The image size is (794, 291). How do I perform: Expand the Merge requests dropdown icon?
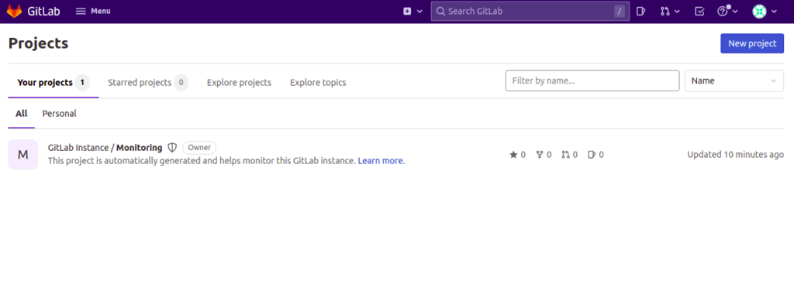tap(670, 11)
